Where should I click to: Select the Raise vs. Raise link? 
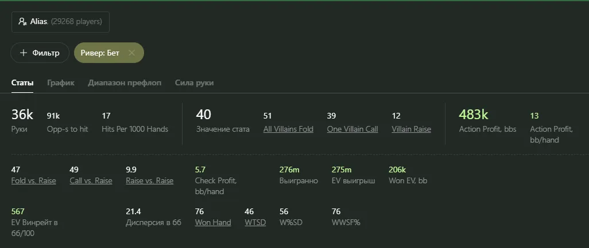pyautogui.click(x=149, y=180)
